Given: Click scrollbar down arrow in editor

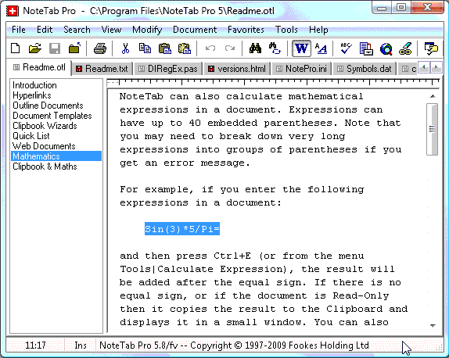Looking at the screenshot, I should click(433, 326).
